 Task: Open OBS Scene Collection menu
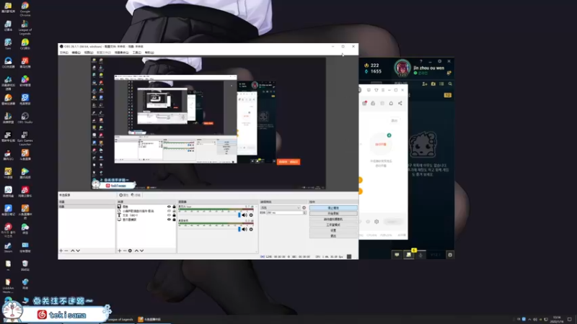click(x=121, y=53)
